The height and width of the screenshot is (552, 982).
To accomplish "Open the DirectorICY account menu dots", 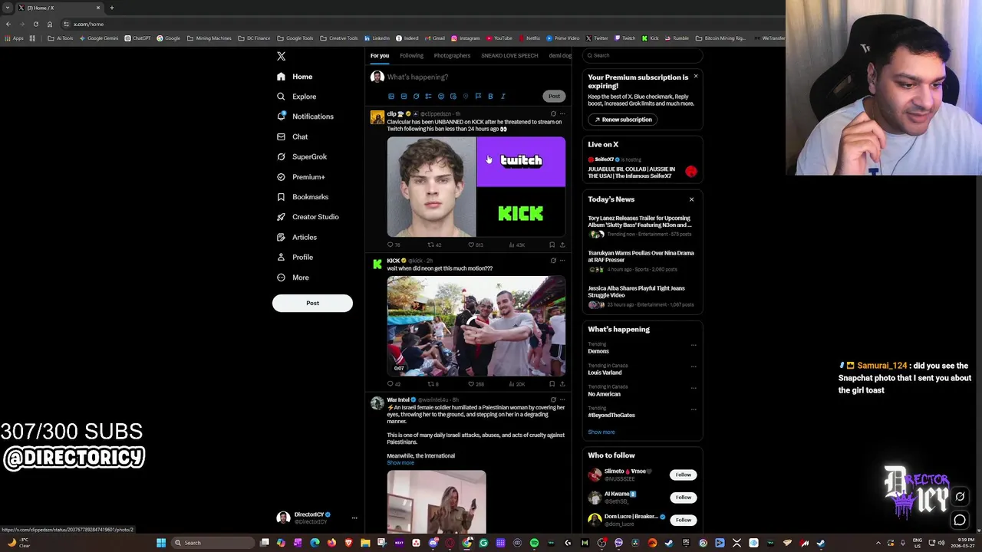I will pos(354,518).
